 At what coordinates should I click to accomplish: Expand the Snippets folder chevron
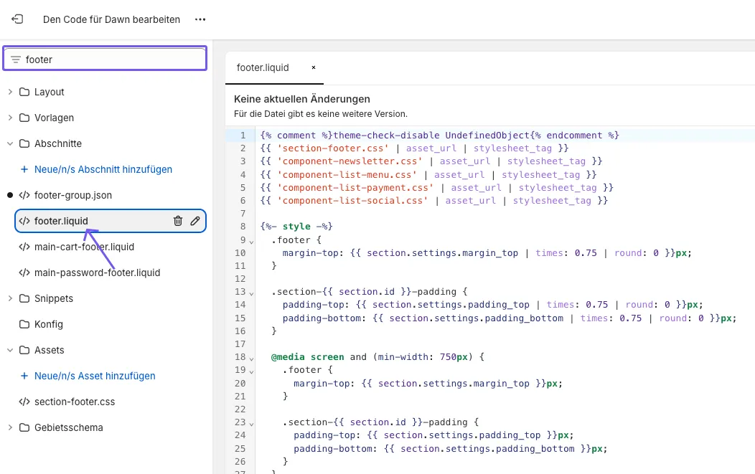pyautogui.click(x=10, y=299)
